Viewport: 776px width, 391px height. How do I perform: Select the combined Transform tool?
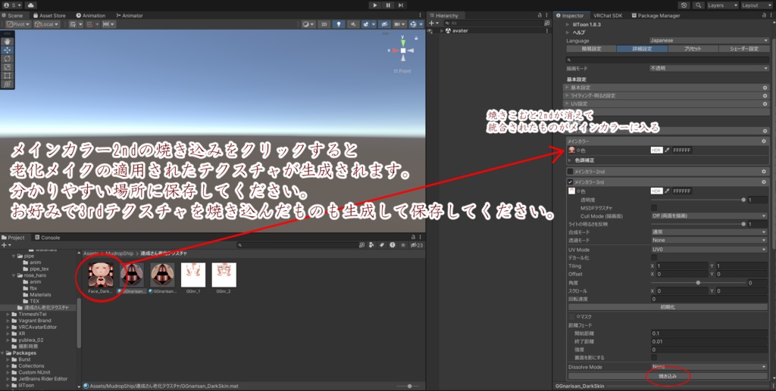point(7,84)
